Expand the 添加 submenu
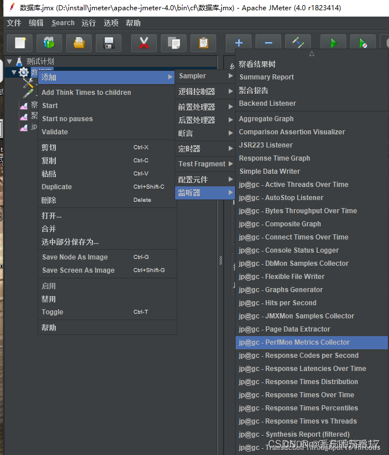Image resolution: width=389 pixels, height=455 pixels. coord(106,78)
